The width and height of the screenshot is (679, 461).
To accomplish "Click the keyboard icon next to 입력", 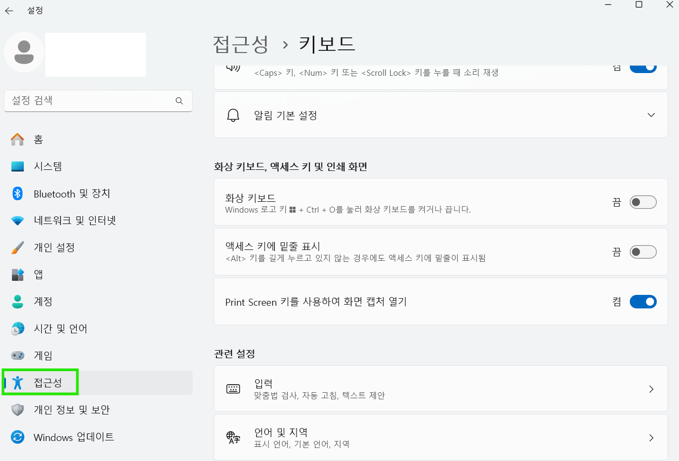I will (233, 388).
